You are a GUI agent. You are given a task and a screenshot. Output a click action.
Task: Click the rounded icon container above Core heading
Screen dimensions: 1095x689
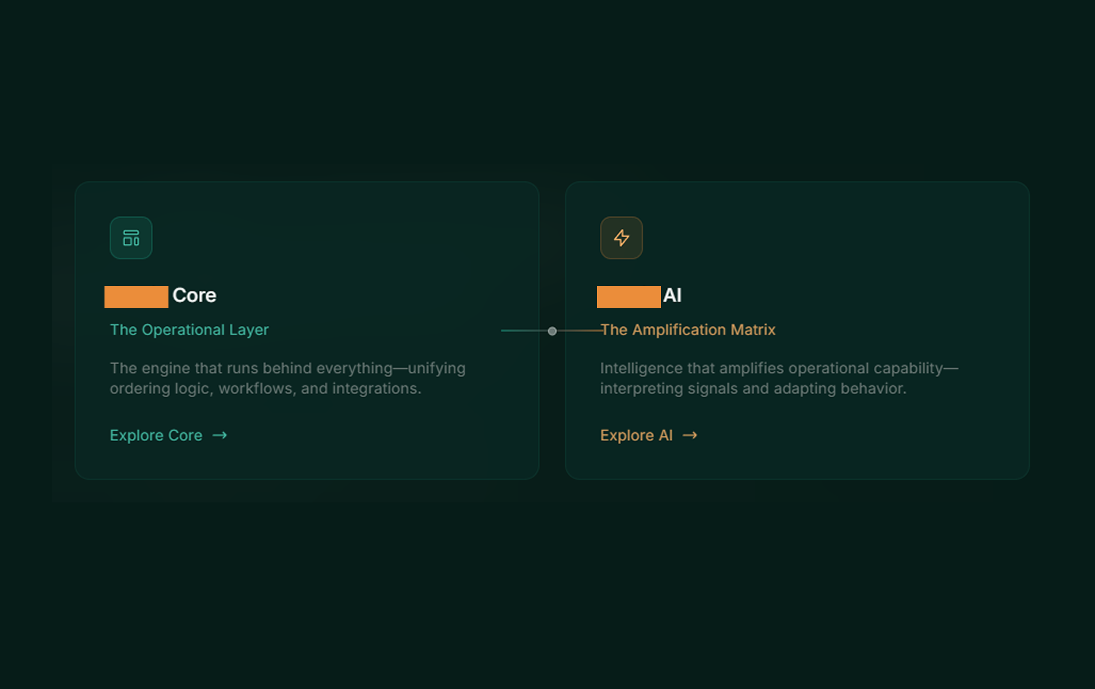point(131,238)
